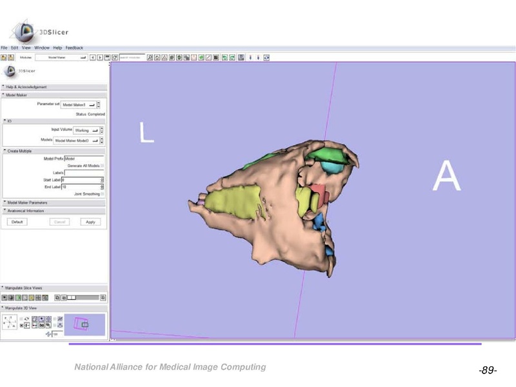Click the field of view value field
The image size is (516, 387).
click(x=57, y=334)
